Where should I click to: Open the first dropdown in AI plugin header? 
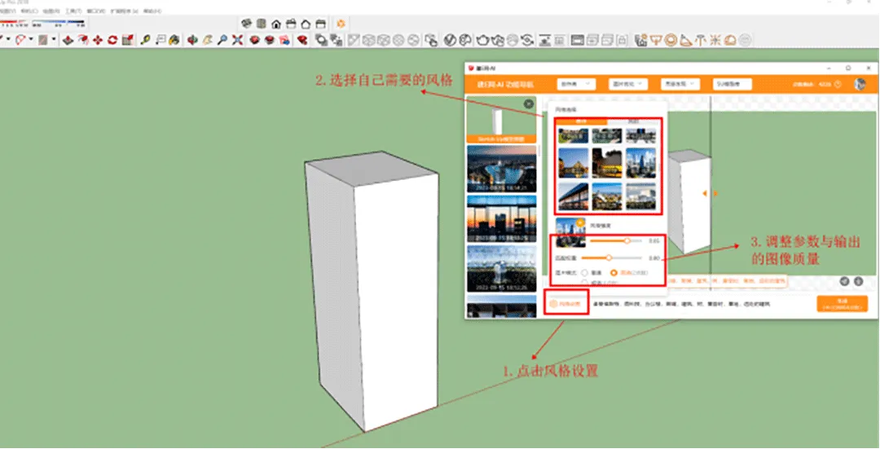click(576, 84)
